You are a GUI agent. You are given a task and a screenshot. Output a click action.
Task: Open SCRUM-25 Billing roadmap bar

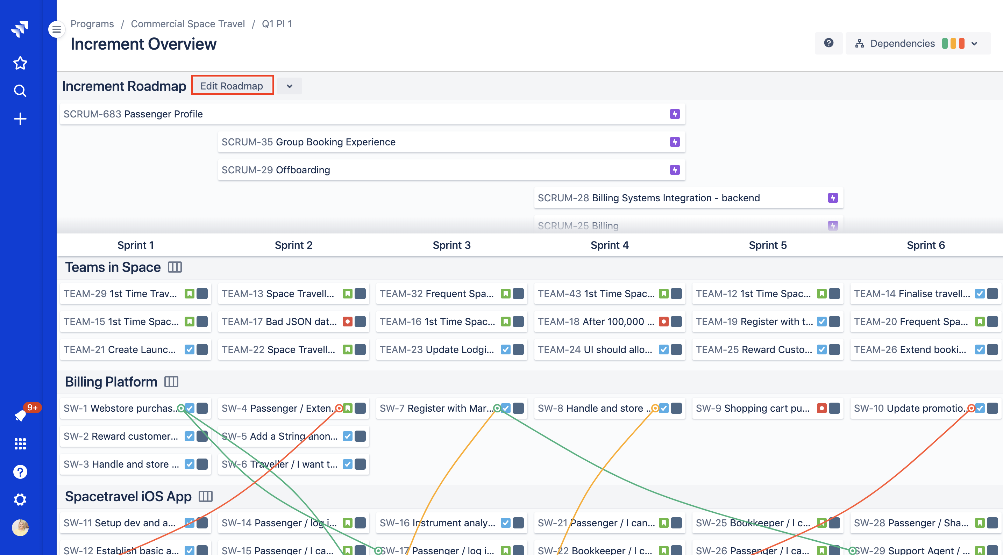(689, 225)
